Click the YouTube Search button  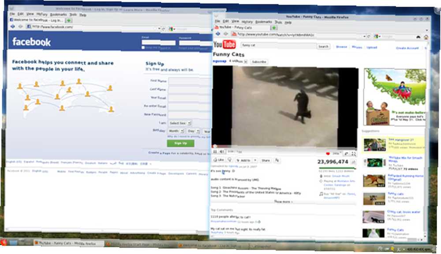click(323, 46)
